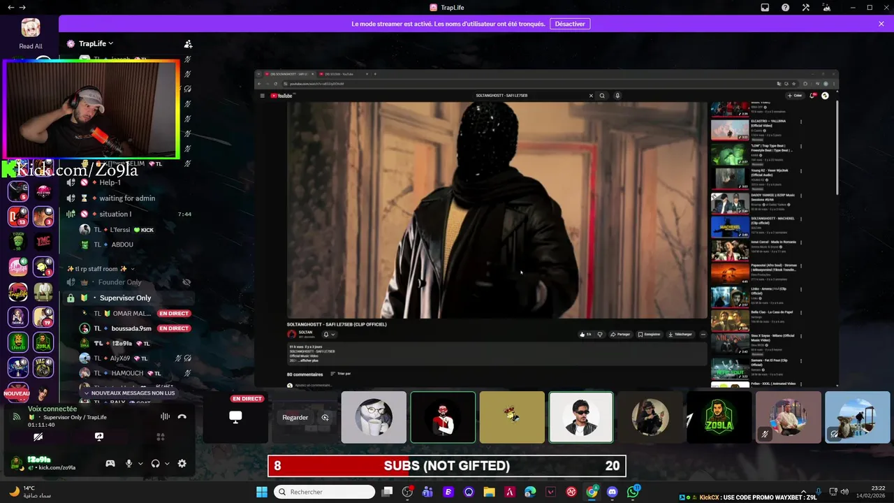Viewport: 894px width, 503px height.
Task: Click Supervisor Only / TrapLife voice link
Action: pos(75,417)
